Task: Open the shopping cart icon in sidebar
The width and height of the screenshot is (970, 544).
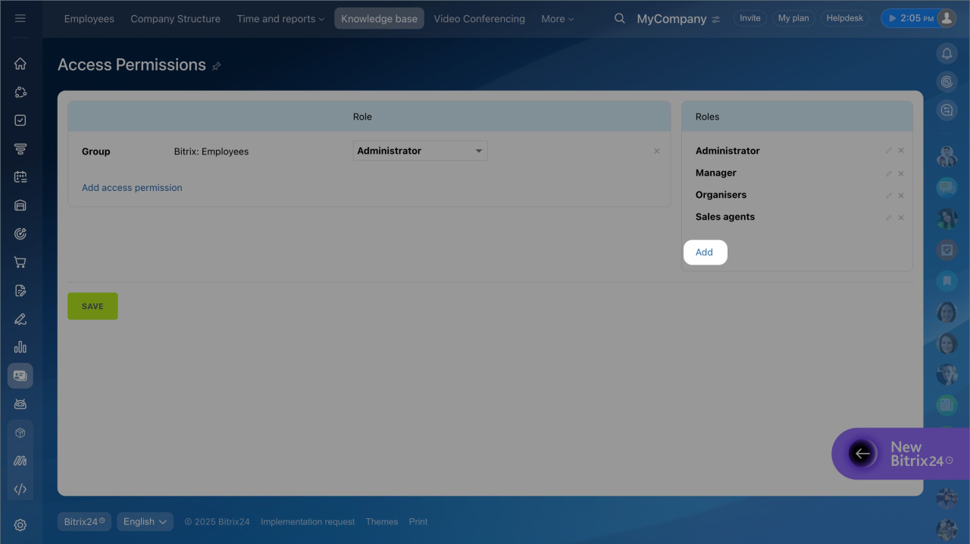Action: point(20,263)
